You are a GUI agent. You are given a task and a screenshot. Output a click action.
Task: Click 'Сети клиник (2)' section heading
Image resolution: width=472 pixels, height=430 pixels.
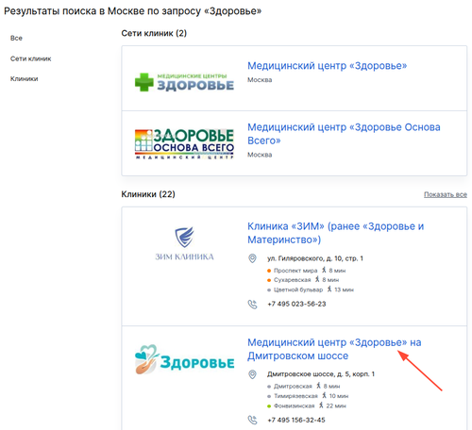click(x=154, y=33)
